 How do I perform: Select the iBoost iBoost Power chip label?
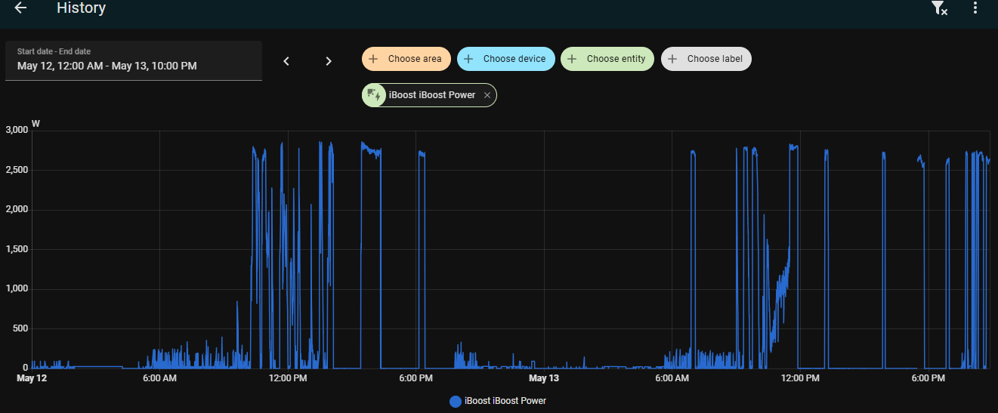432,95
